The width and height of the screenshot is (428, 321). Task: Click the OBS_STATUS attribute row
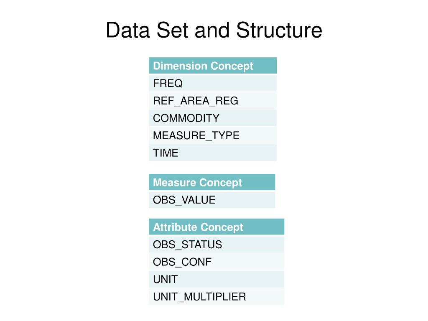(217, 244)
